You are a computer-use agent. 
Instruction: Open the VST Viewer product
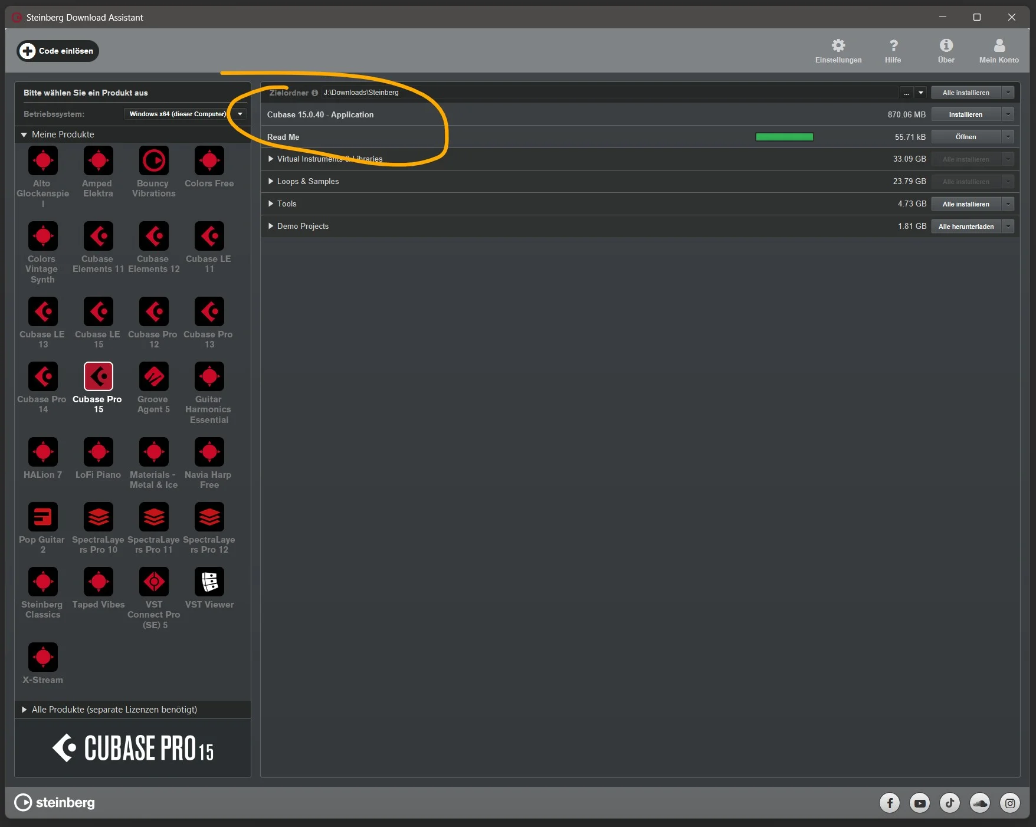(x=209, y=582)
